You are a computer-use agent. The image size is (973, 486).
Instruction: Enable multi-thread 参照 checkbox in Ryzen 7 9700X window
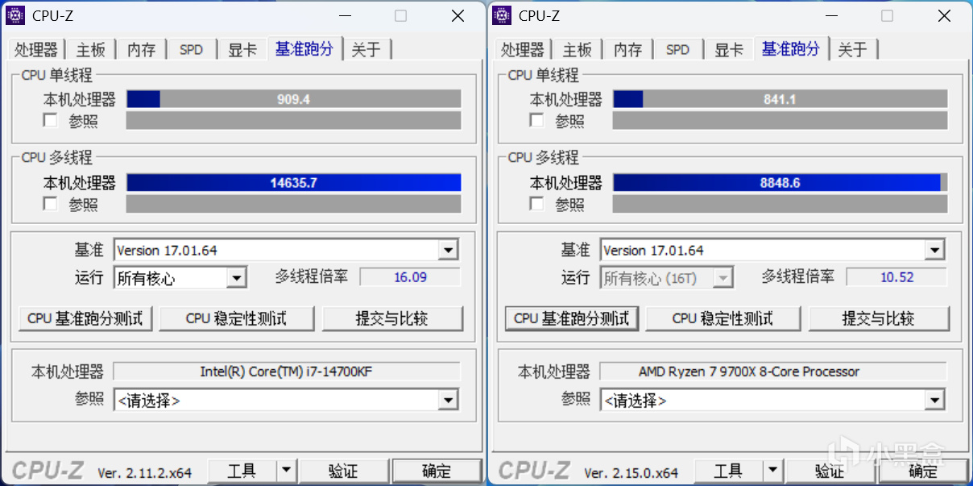(x=537, y=204)
